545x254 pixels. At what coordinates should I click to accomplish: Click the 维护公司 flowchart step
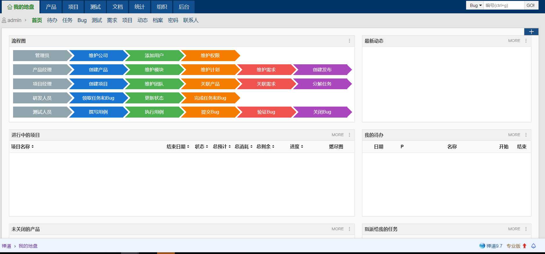tap(98, 56)
